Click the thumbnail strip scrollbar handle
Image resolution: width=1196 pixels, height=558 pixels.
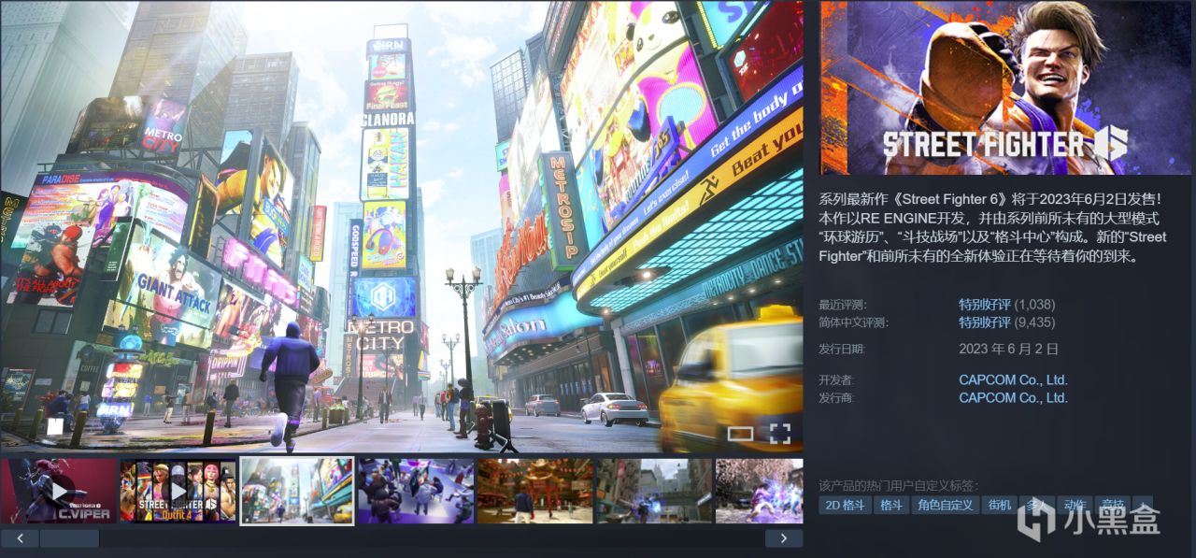point(69,538)
